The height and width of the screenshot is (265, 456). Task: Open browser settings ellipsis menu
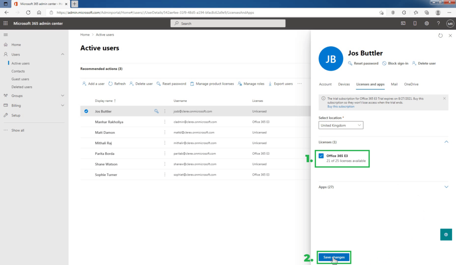click(x=449, y=12)
